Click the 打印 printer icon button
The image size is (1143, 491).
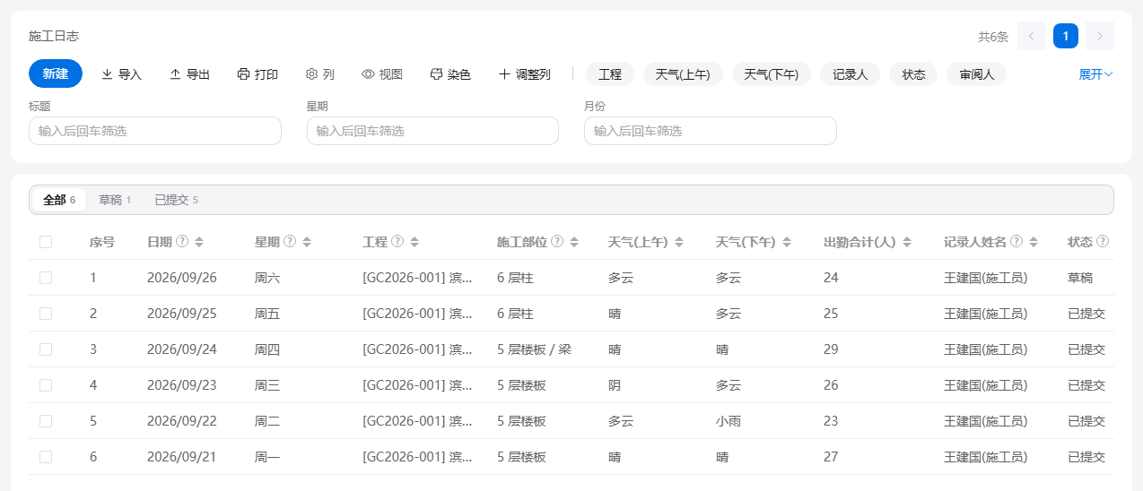click(257, 74)
